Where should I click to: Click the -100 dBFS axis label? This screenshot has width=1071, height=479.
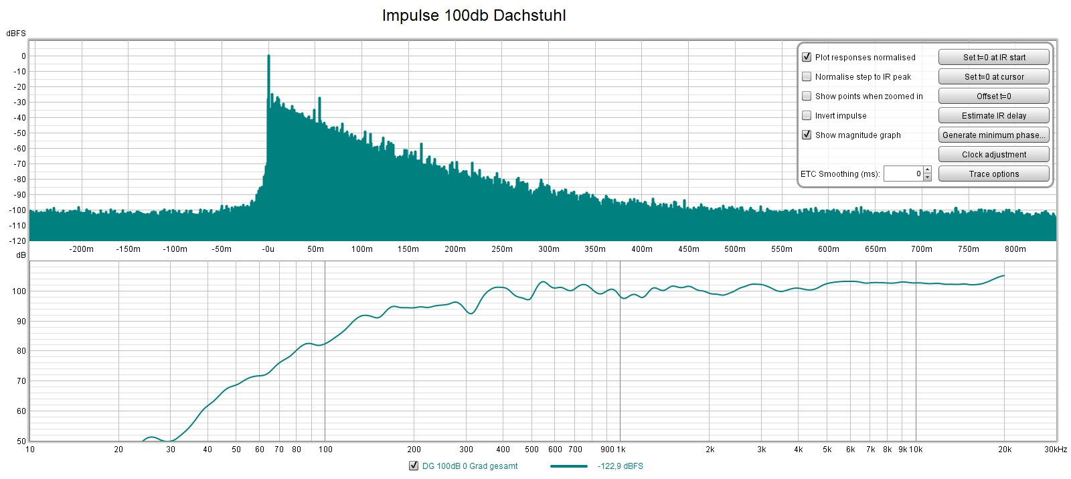pyautogui.click(x=16, y=210)
